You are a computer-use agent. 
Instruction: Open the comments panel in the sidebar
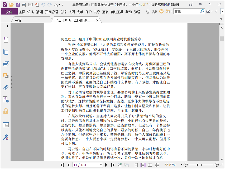click(x=6, y=76)
